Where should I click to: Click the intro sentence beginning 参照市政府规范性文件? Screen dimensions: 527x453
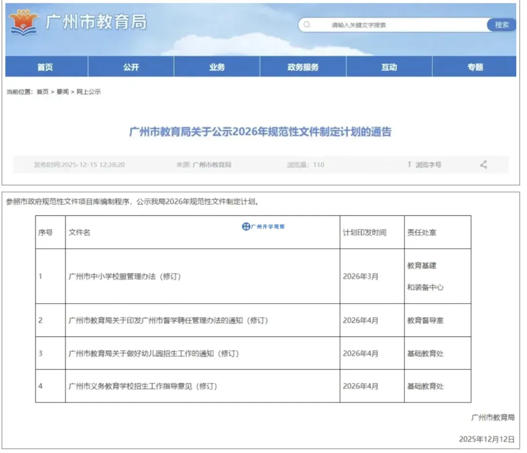(x=133, y=202)
